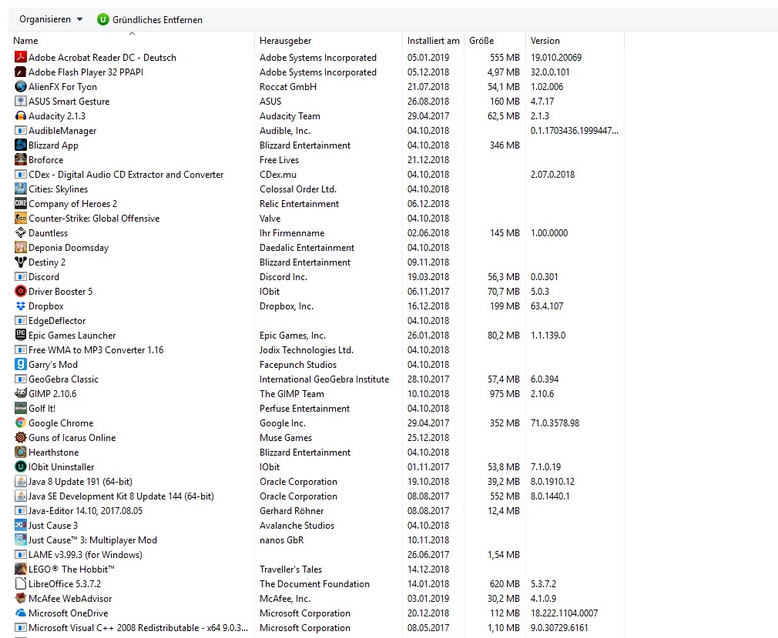Click publisher Ihr Firmenname
This screenshot has height=638, width=778.
point(292,233)
